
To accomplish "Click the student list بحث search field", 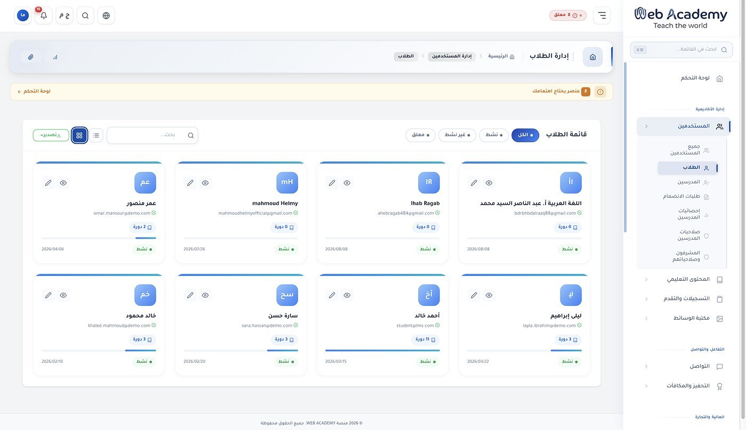I will [152, 135].
